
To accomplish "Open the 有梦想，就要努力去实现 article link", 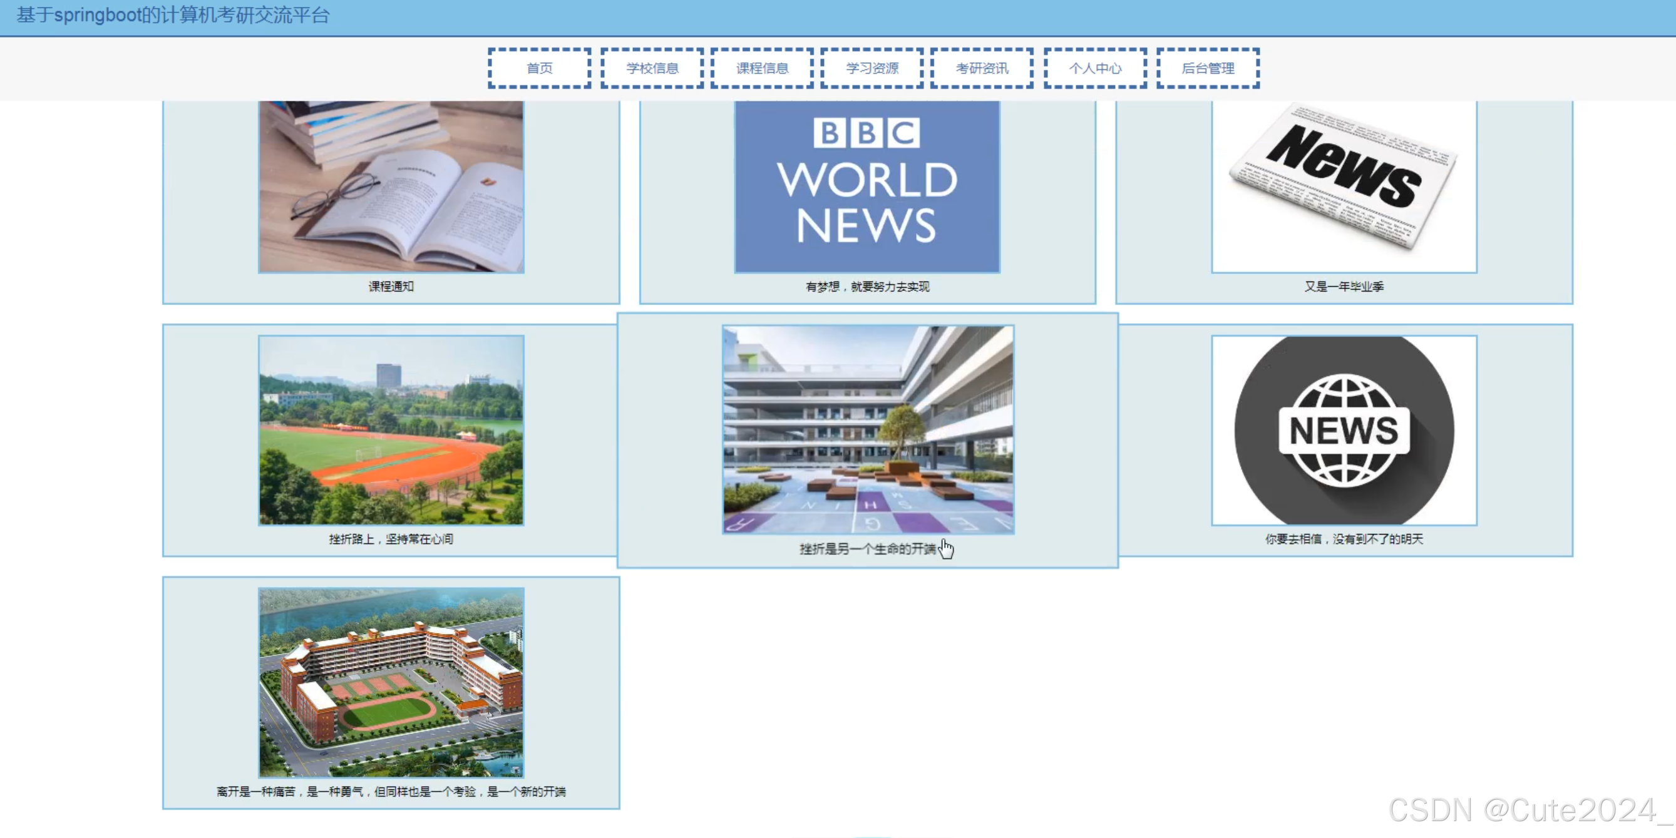I will pos(867,287).
